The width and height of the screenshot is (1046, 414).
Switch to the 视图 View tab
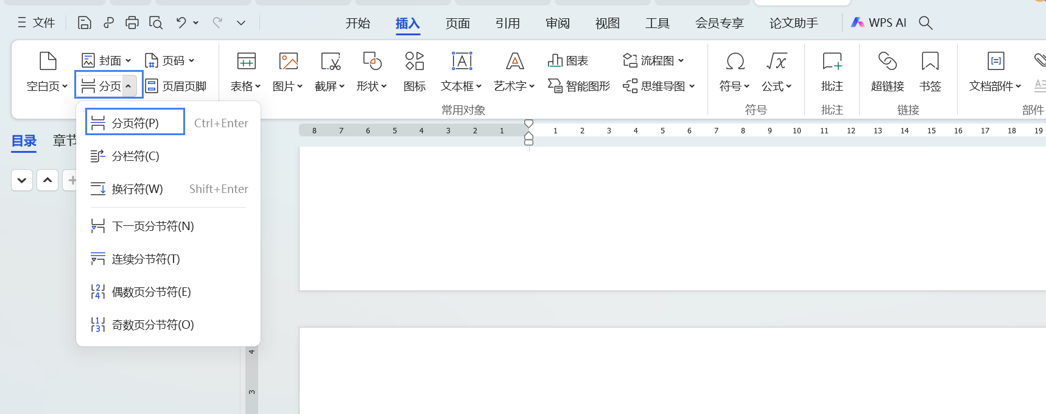tap(608, 23)
